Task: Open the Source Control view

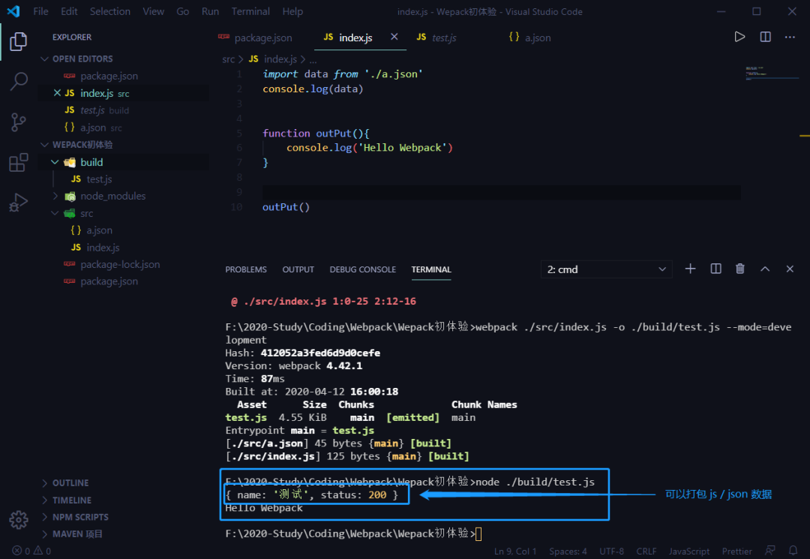Action: (x=19, y=122)
